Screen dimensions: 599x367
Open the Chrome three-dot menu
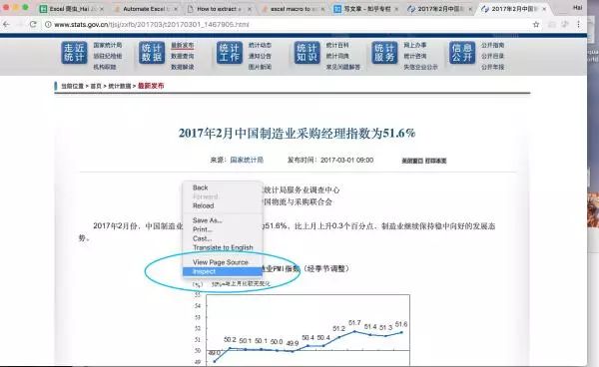(578, 24)
